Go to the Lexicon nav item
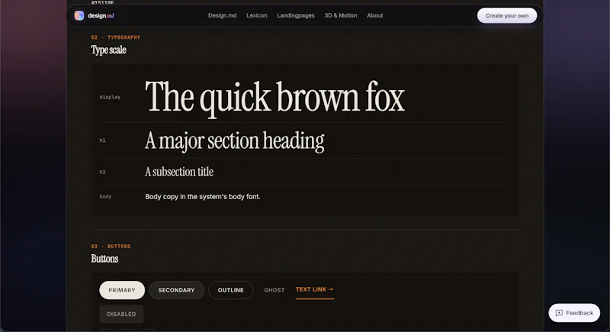 (257, 15)
